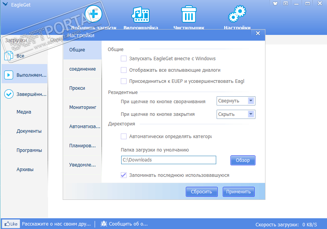This screenshot has height=229, width=327.
Task: Click the EagleGet eagle logo icon
Action: [5, 4]
